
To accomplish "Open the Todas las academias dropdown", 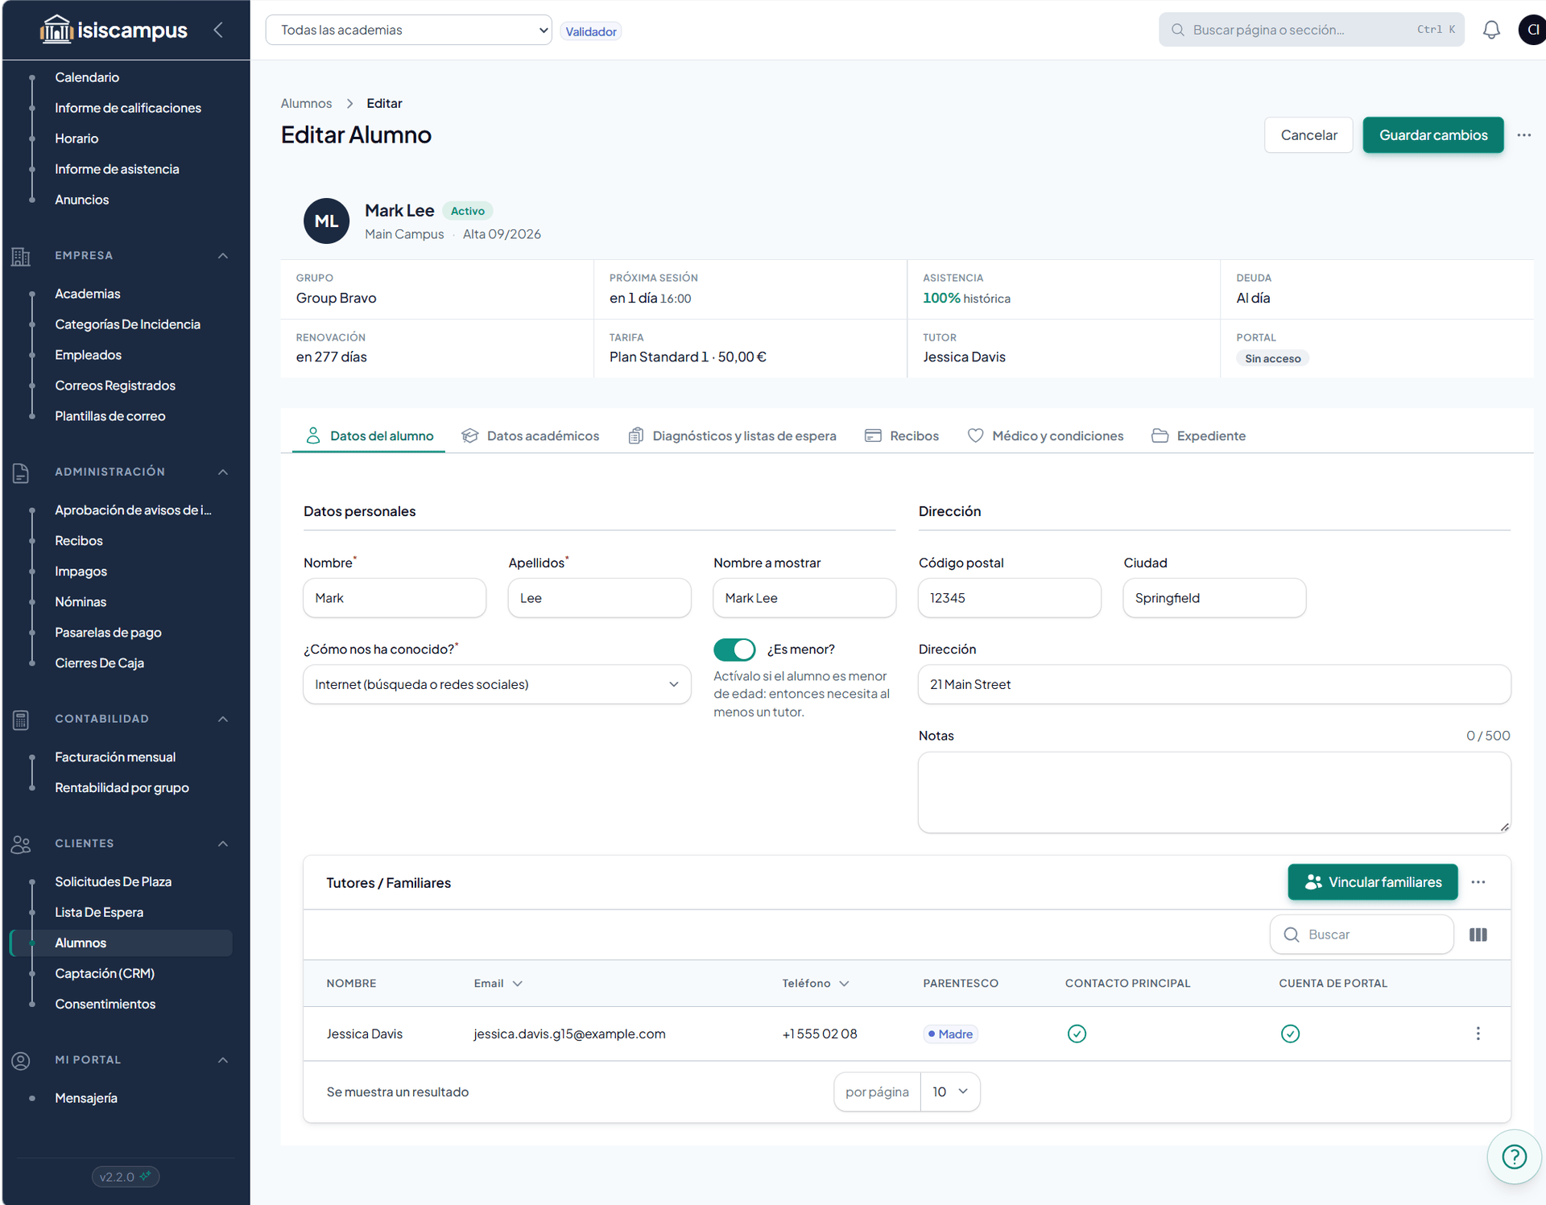I will [x=408, y=30].
